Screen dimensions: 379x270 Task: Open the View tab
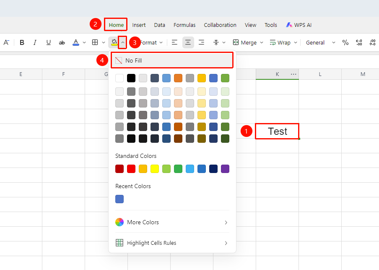[250, 25]
